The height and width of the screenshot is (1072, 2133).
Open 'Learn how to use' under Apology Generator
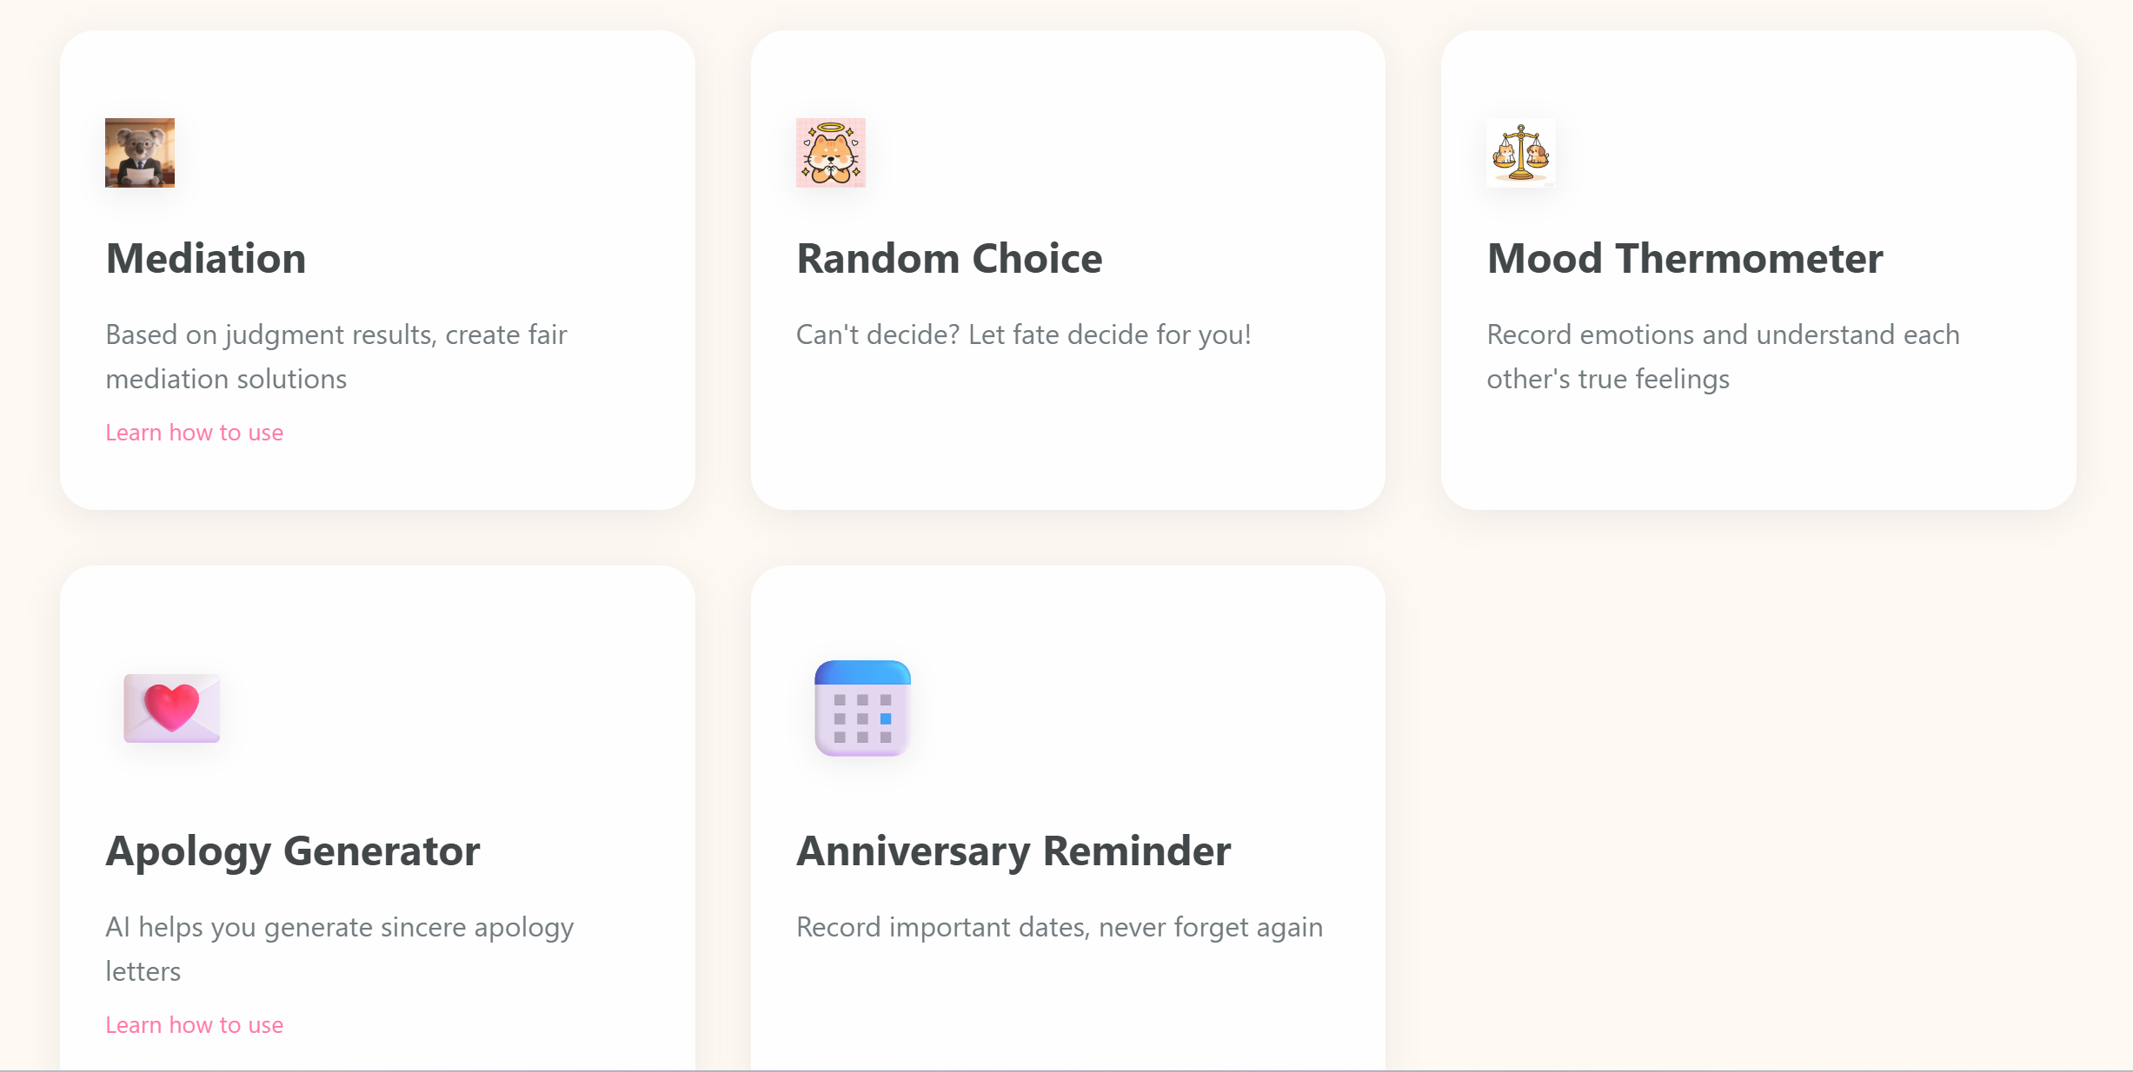[x=194, y=1025]
